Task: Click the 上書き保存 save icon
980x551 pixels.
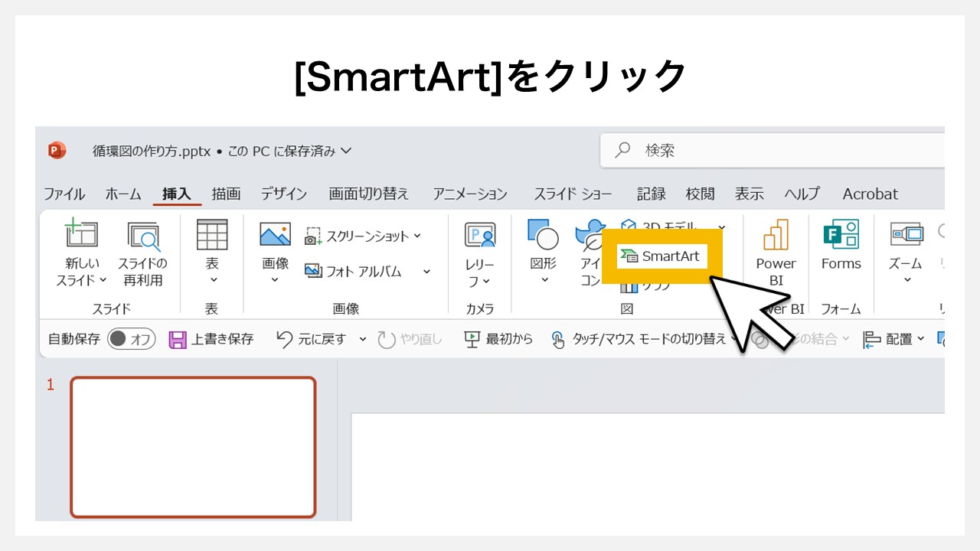Action: (x=211, y=339)
